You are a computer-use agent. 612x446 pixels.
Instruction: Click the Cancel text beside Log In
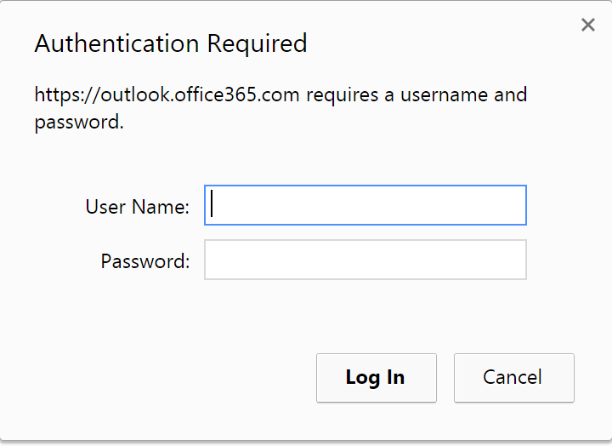click(x=513, y=377)
